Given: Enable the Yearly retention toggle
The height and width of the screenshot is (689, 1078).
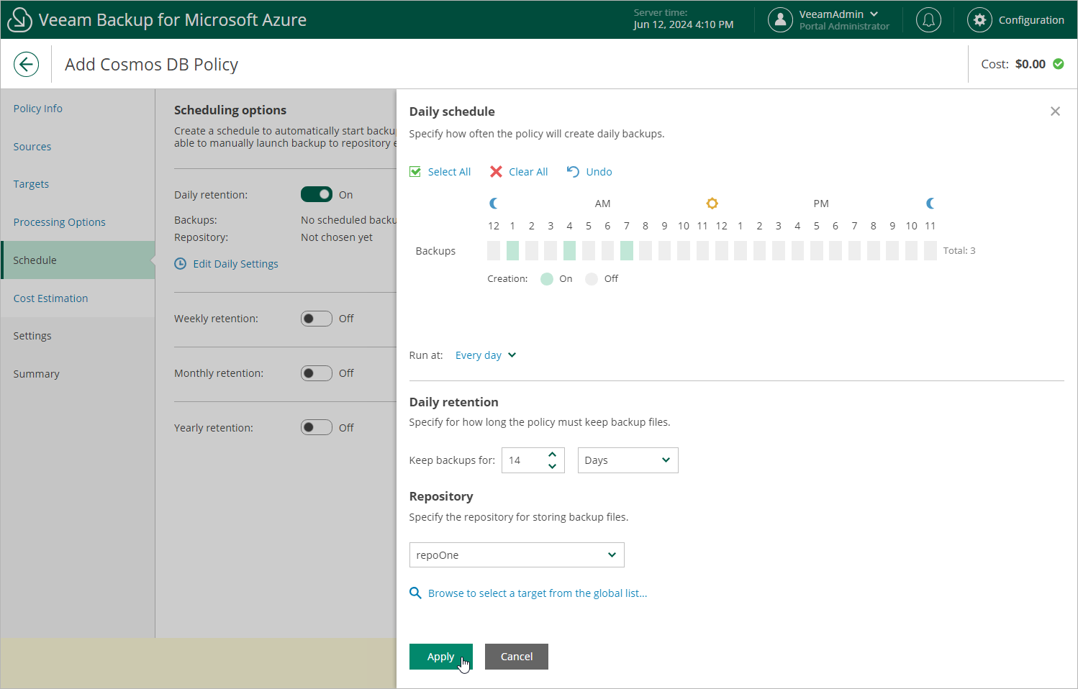Looking at the screenshot, I should [x=317, y=428].
